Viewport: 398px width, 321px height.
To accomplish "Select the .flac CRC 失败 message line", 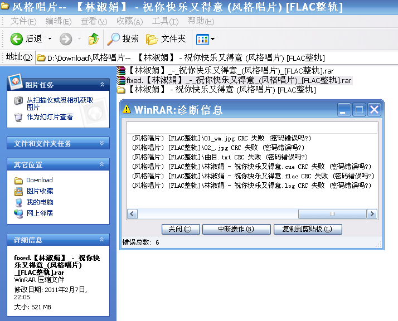I will (x=253, y=176).
